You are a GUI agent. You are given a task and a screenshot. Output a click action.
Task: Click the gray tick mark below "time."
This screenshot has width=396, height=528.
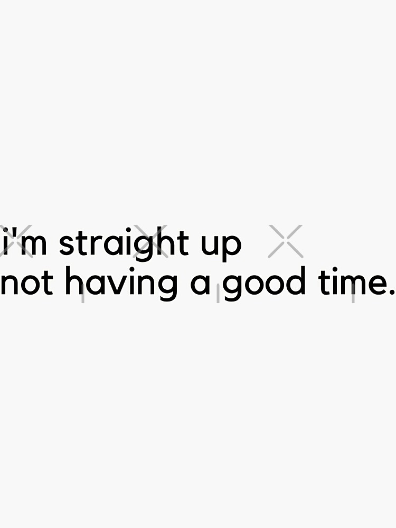coord(353,299)
